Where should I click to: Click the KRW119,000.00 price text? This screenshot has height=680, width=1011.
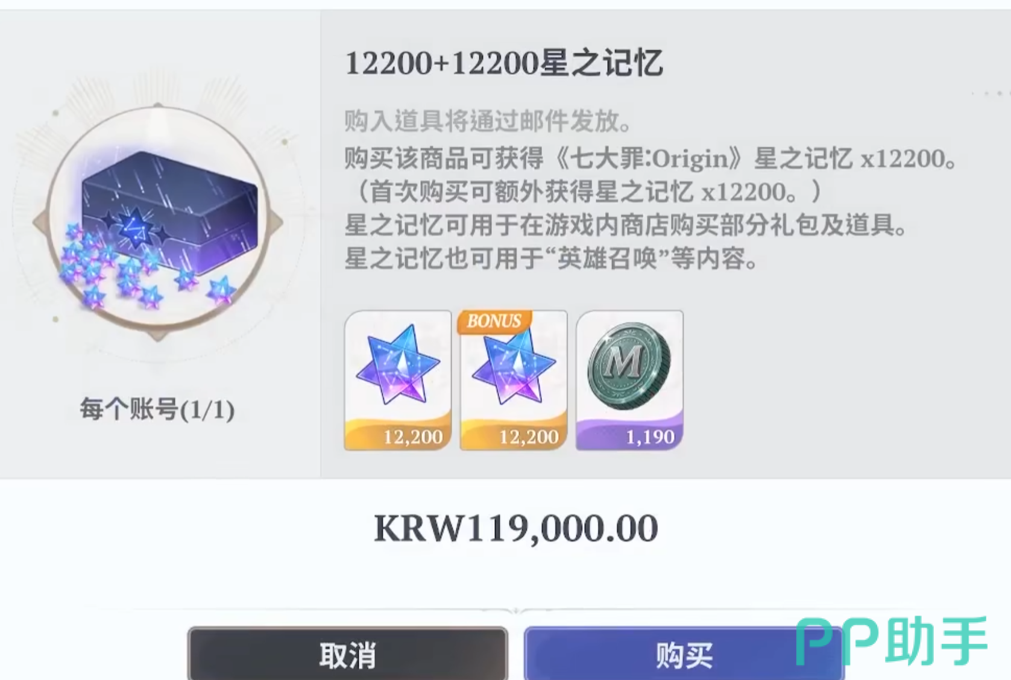point(516,528)
